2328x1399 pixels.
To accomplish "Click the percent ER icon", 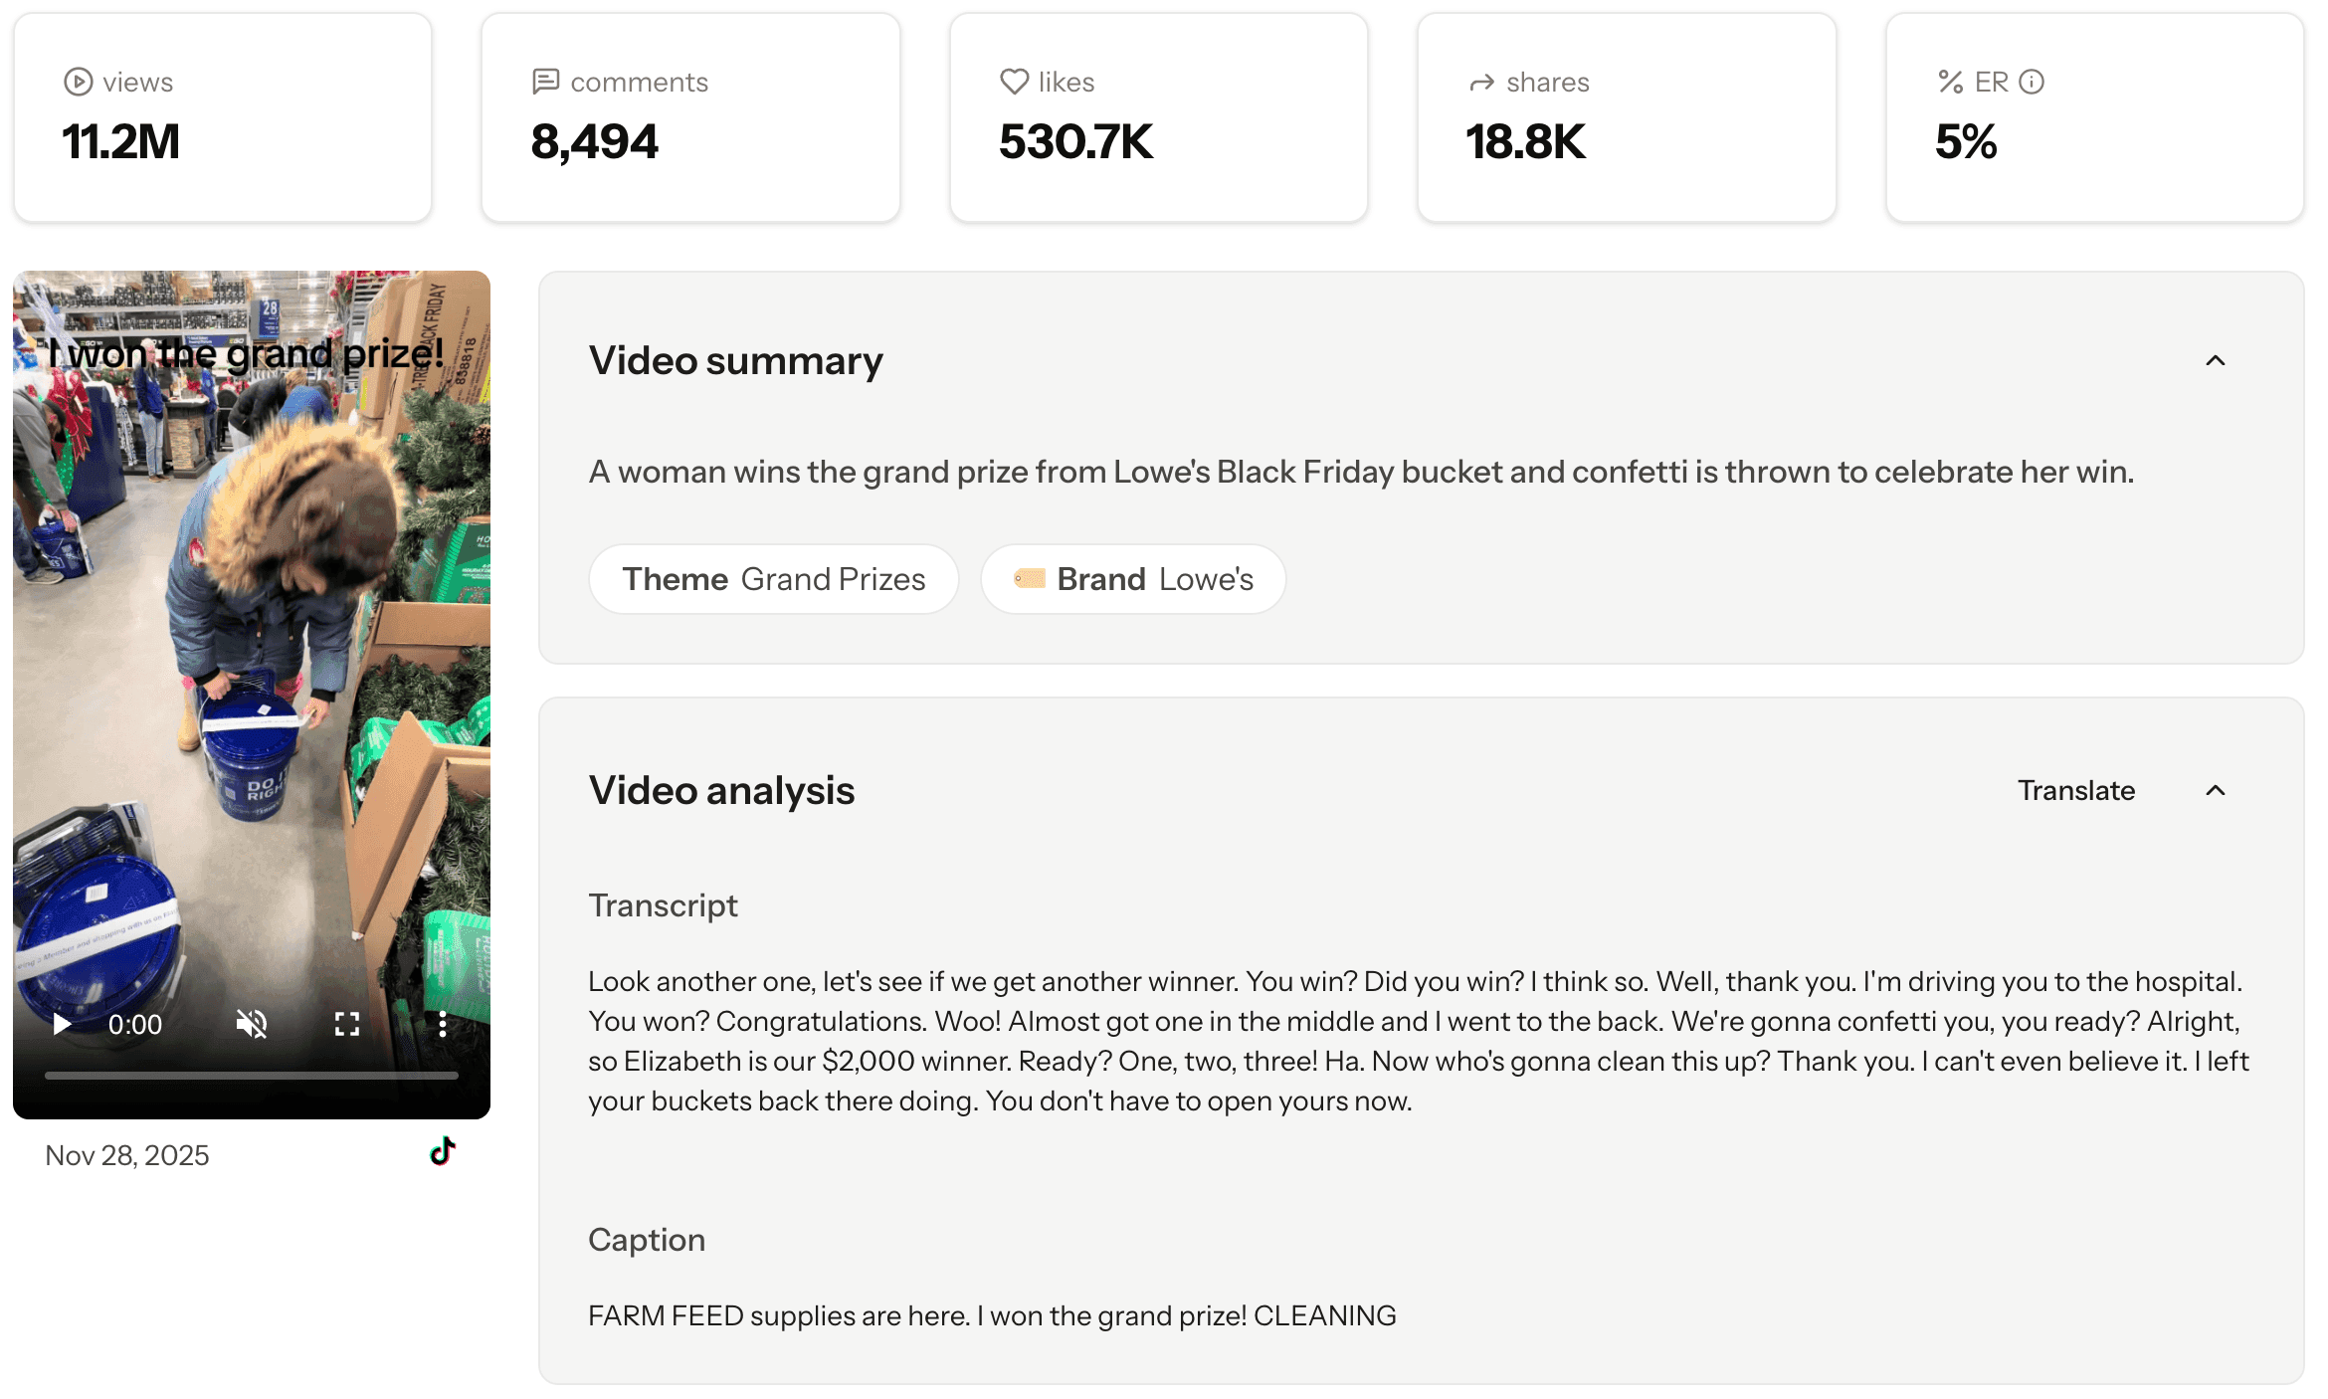I will coord(1950,82).
